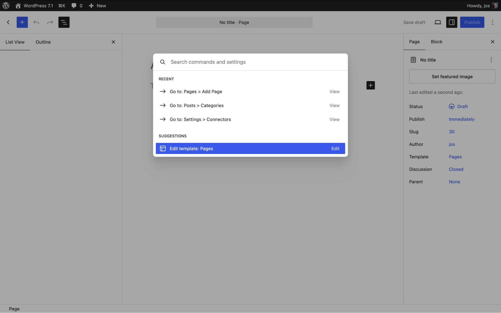Select Go to: Pages > Add Page

coord(250,92)
